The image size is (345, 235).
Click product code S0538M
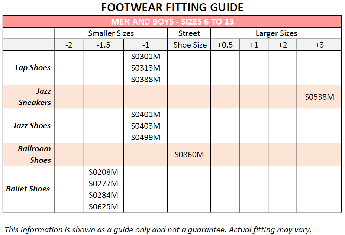pos(319,97)
